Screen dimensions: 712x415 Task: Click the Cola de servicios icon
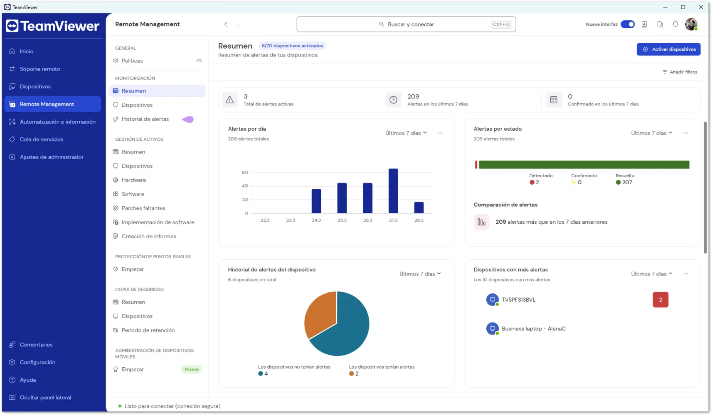pyautogui.click(x=12, y=139)
